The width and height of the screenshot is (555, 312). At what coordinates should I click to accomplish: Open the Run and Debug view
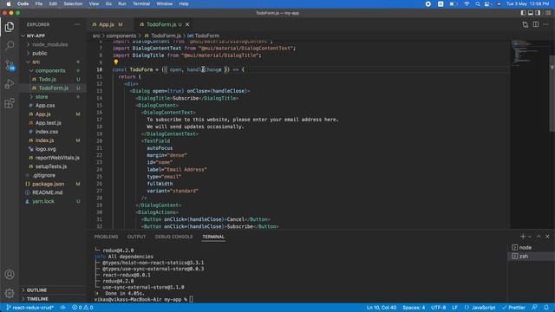10,84
